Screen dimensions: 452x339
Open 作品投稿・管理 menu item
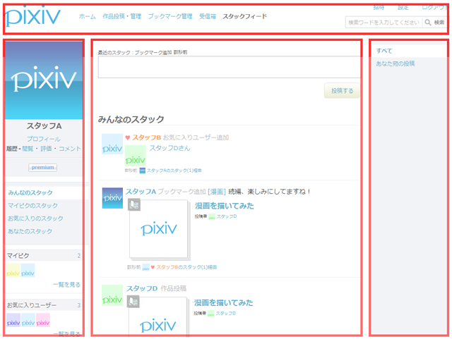[x=122, y=16]
